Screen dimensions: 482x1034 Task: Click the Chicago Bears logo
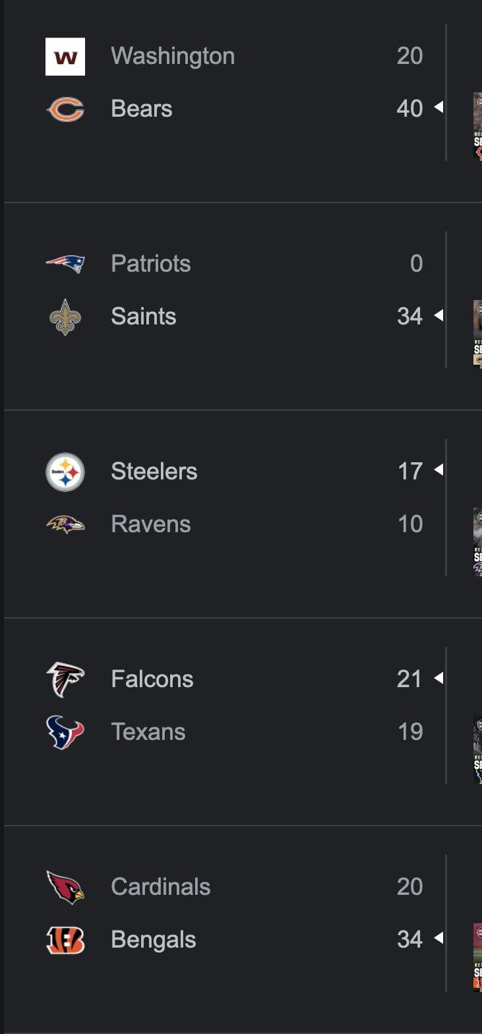tap(65, 109)
